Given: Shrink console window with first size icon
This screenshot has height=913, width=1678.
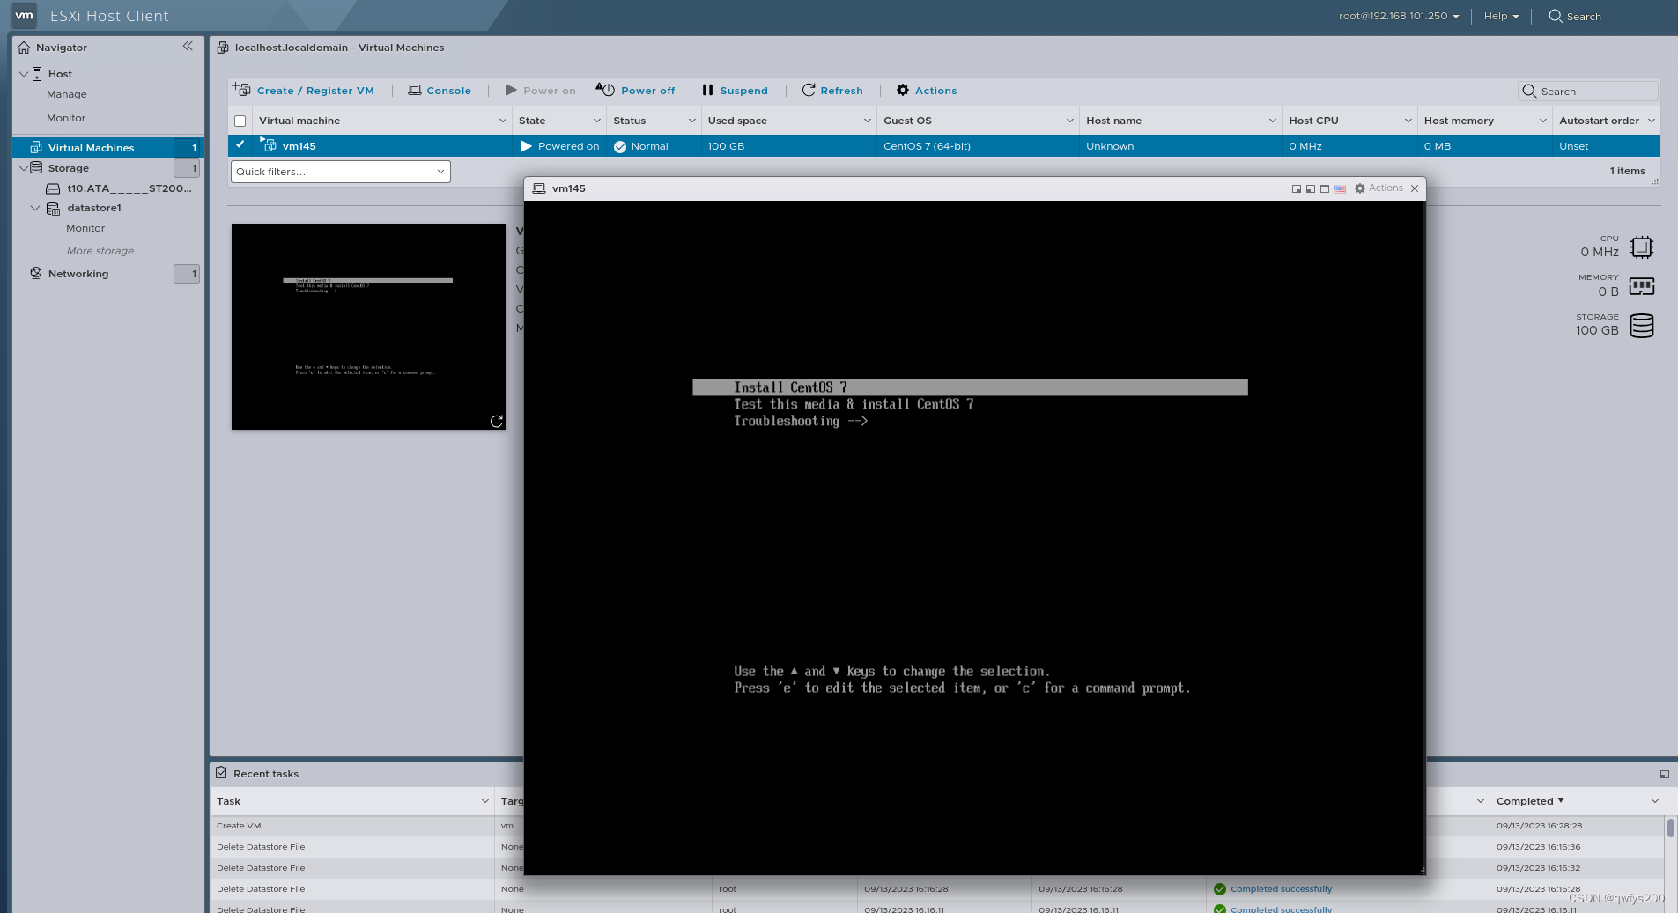Looking at the screenshot, I should [x=1297, y=188].
